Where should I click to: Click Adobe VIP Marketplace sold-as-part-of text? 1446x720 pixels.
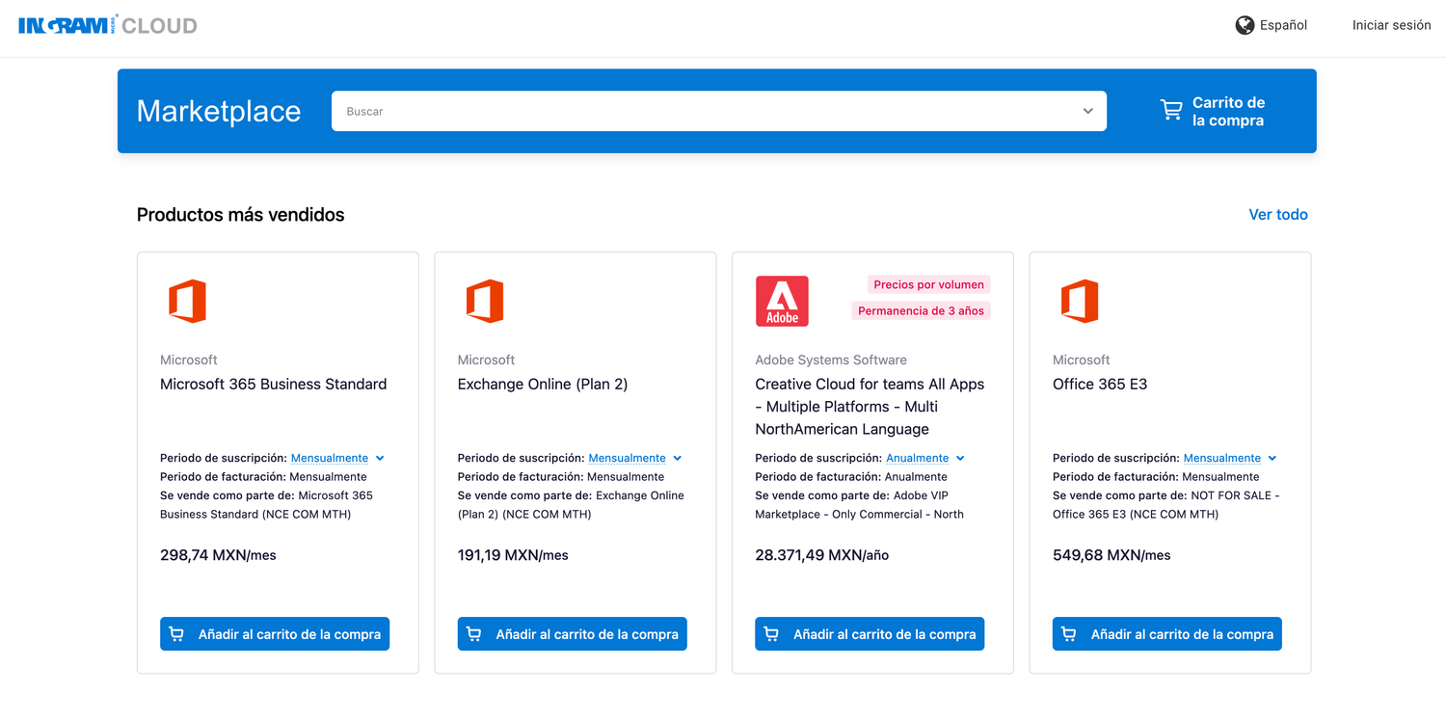[x=860, y=505]
